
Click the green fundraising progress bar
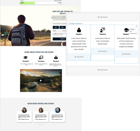27,3
